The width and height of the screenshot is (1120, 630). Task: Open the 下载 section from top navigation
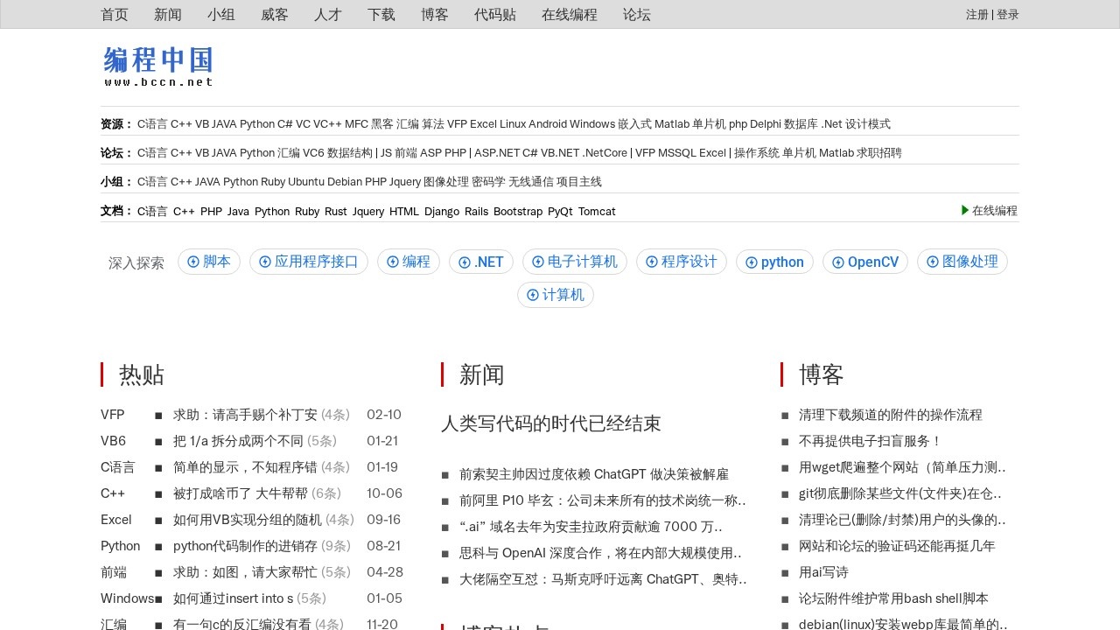(x=381, y=14)
